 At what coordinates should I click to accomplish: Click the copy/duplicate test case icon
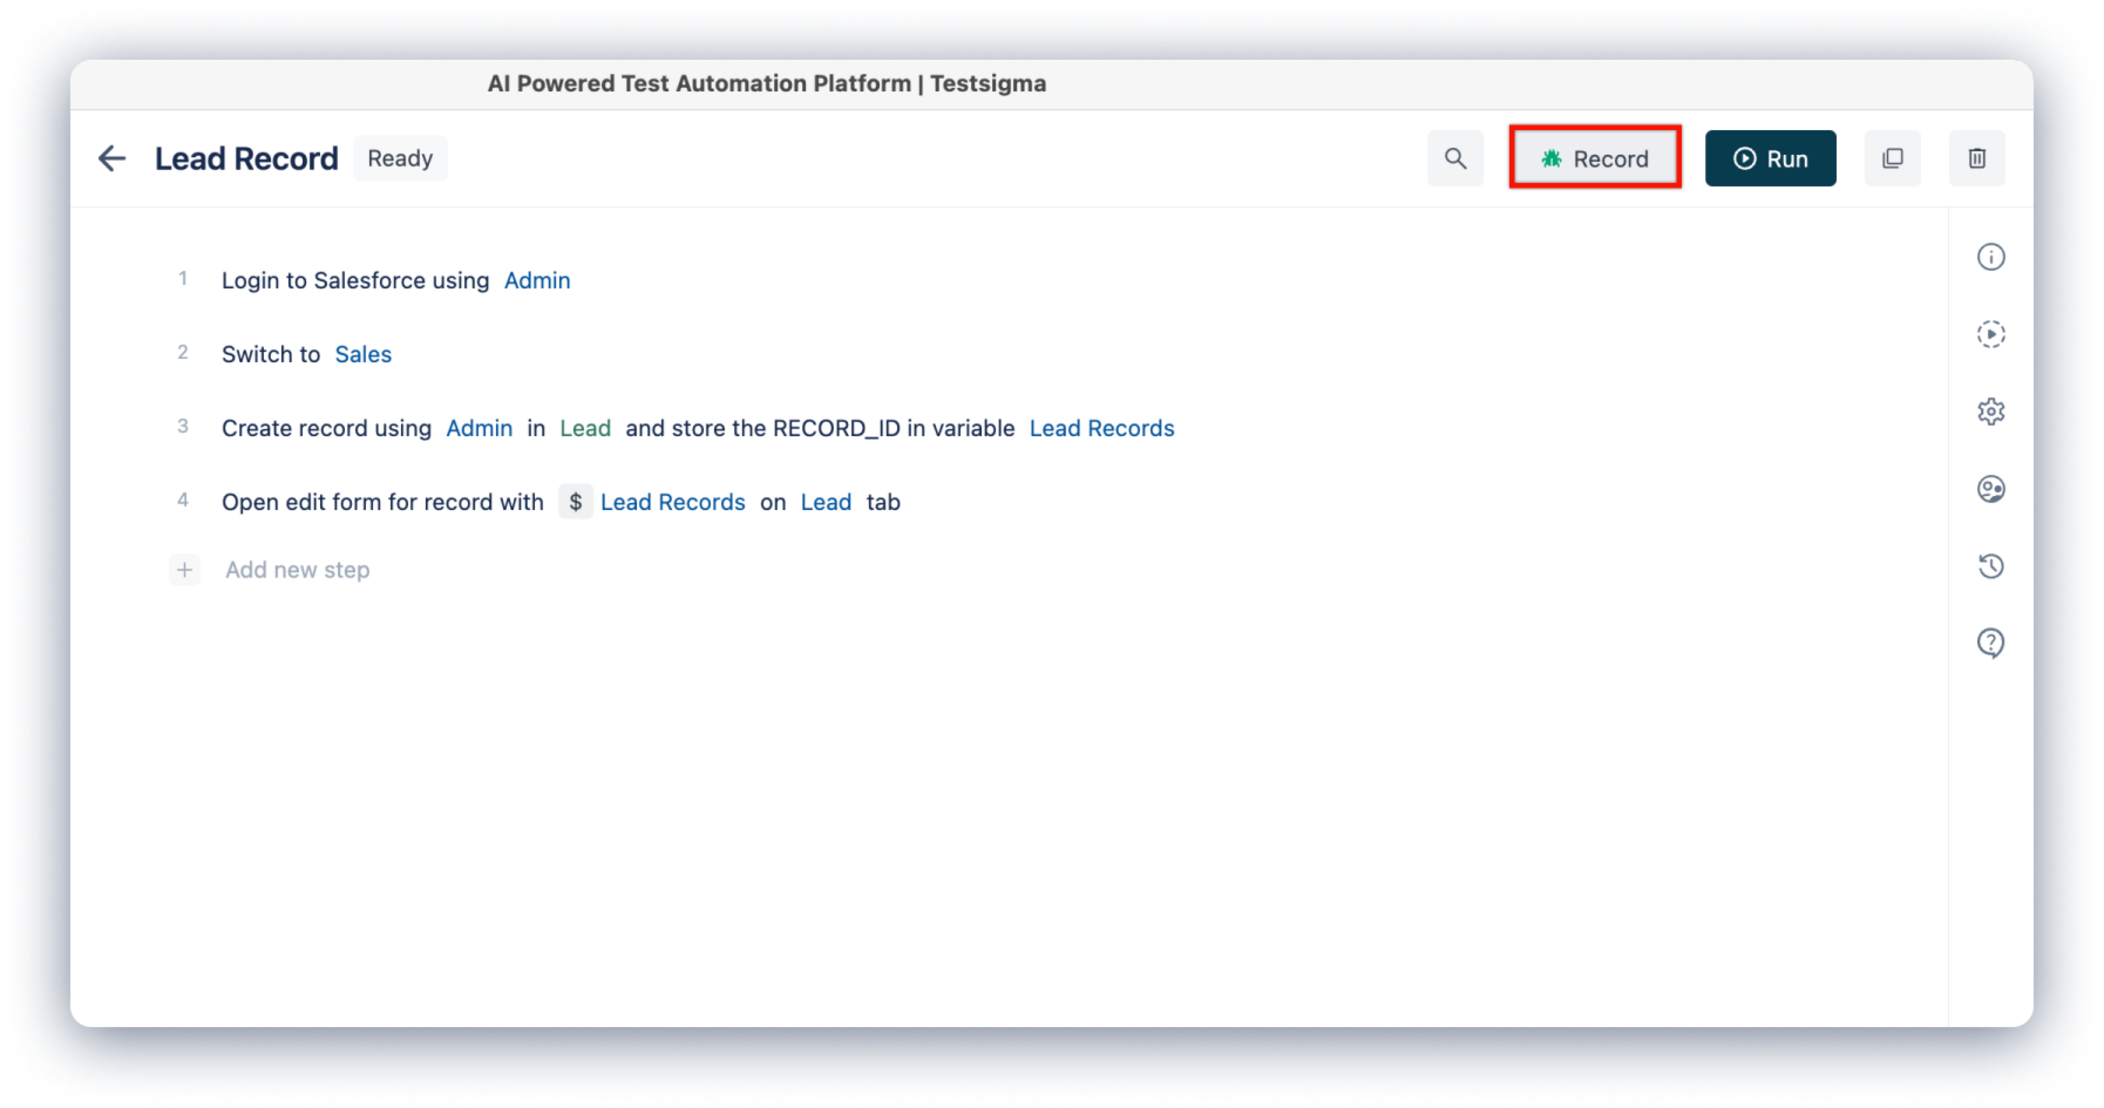[1892, 158]
